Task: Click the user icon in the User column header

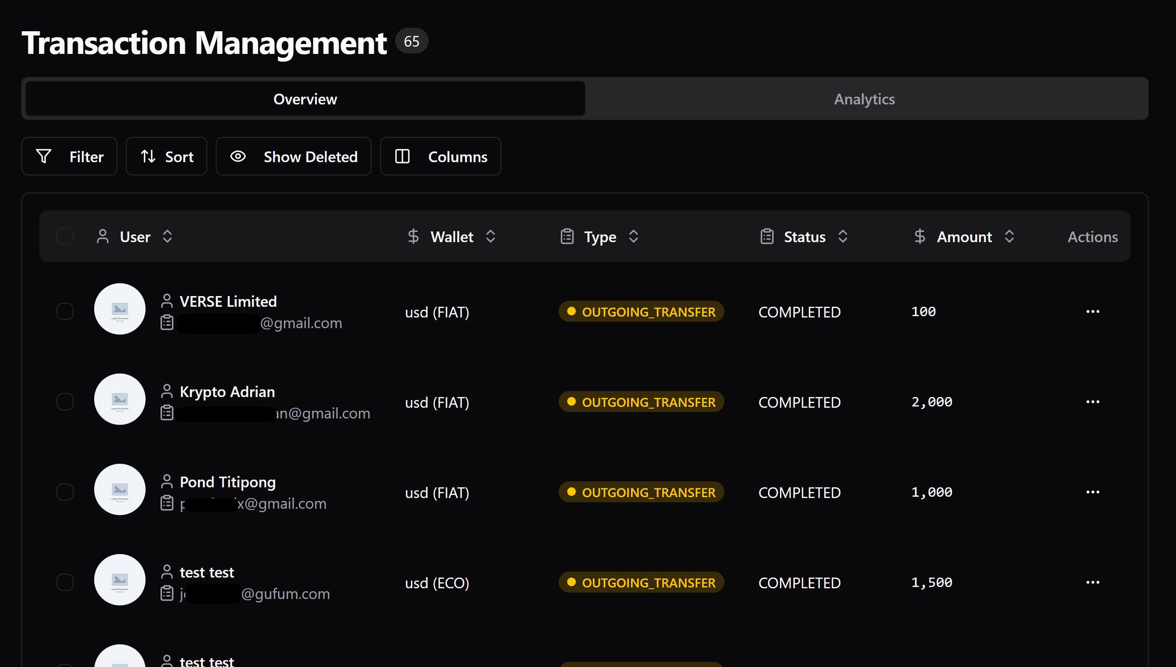Action: pyautogui.click(x=103, y=237)
